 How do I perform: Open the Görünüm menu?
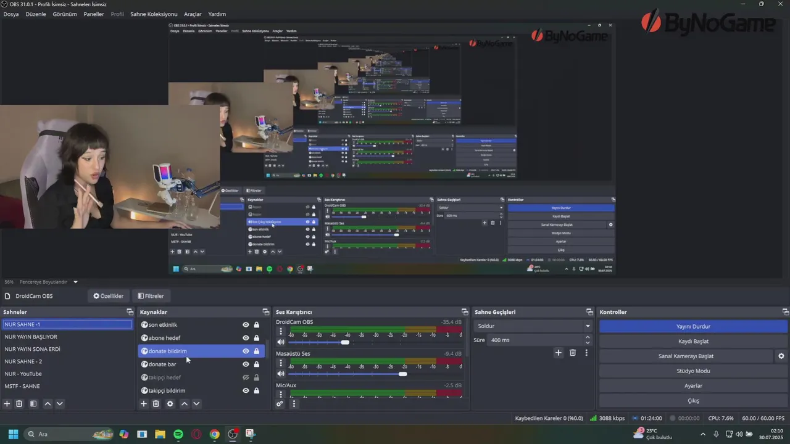65,14
